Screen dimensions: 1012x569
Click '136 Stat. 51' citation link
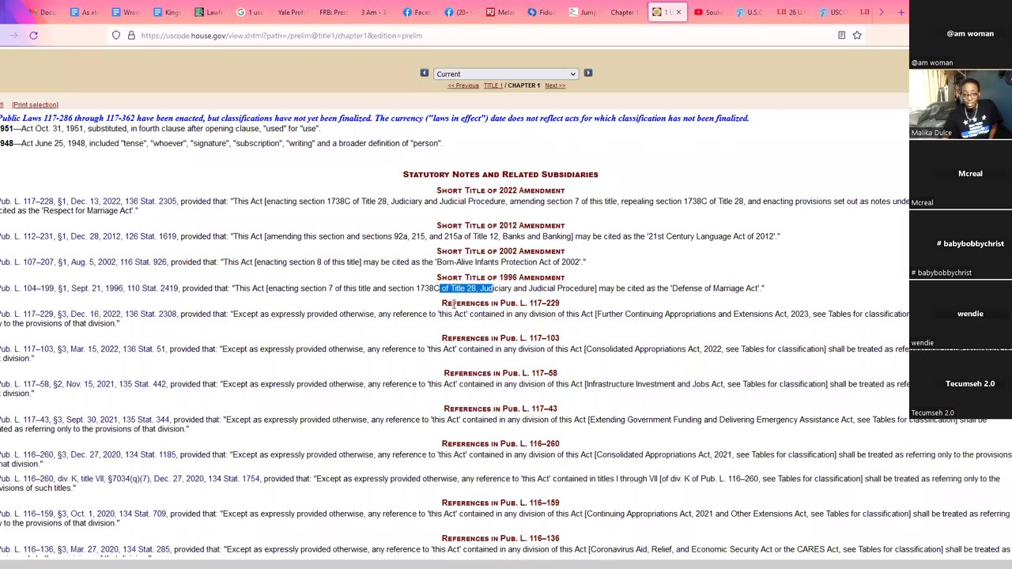[145, 349]
